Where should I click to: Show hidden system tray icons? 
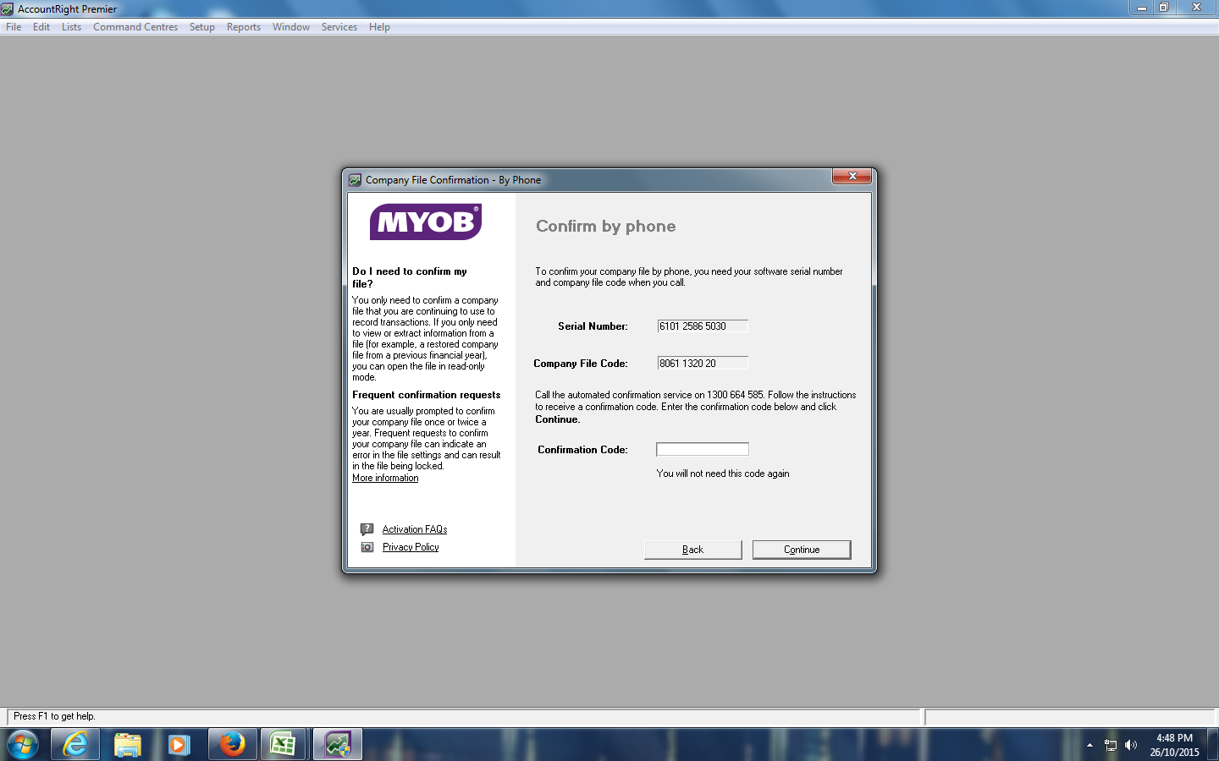(1089, 745)
